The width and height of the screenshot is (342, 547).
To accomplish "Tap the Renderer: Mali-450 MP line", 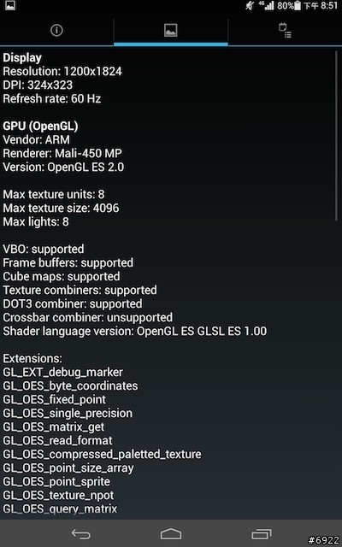I will tap(62, 153).
